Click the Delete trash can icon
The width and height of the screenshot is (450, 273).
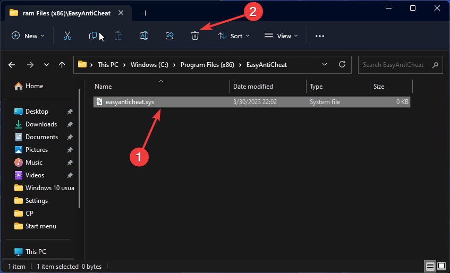pyautogui.click(x=195, y=36)
